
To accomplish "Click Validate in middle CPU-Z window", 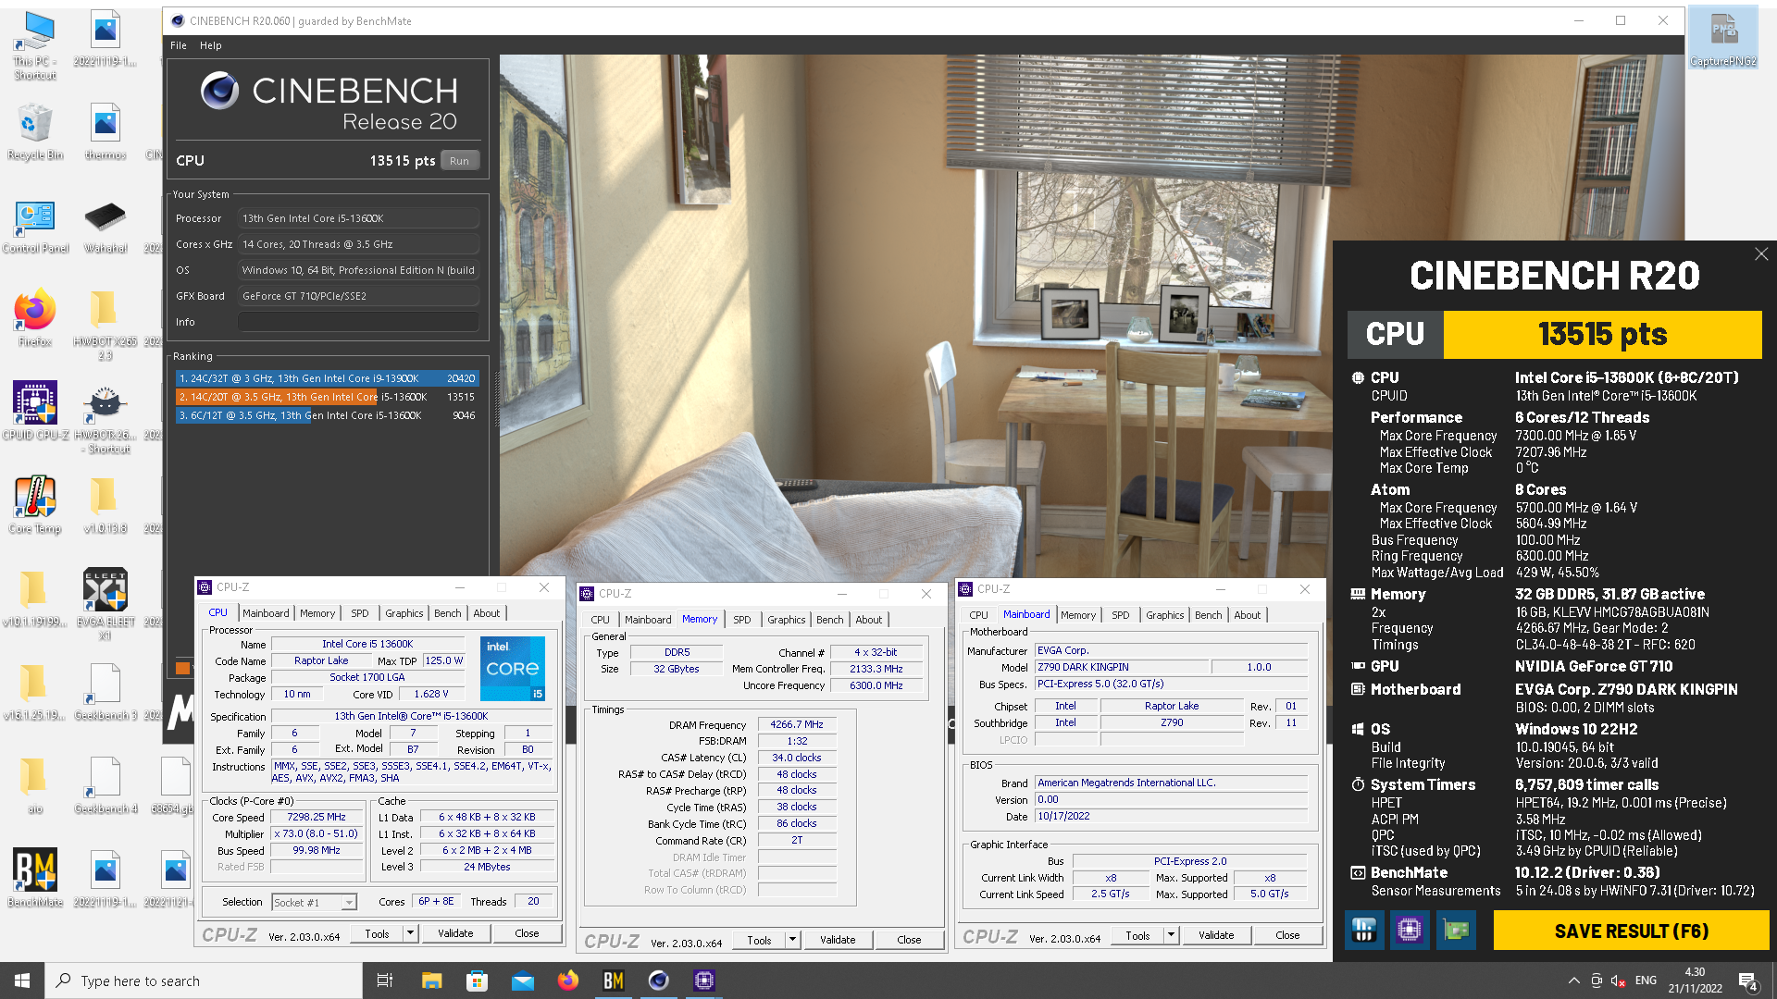I will pos(838,940).
